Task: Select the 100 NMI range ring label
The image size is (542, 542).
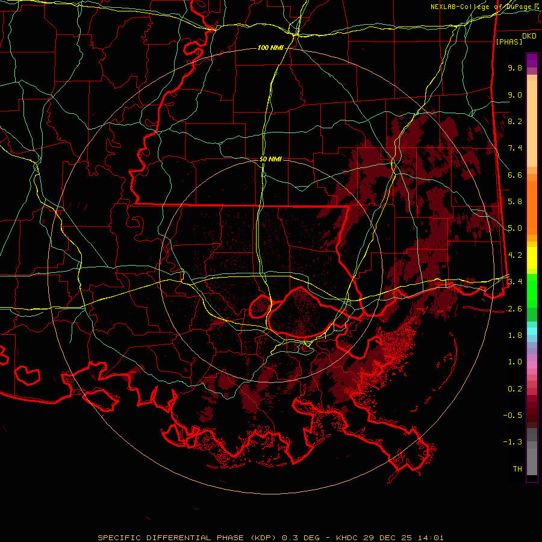Action: pyautogui.click(x=270, y=48)
